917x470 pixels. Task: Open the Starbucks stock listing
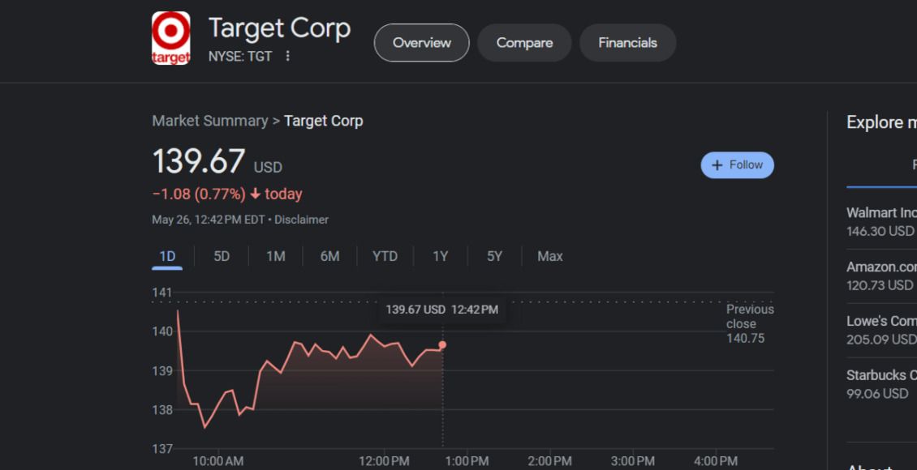pos(881,384)
